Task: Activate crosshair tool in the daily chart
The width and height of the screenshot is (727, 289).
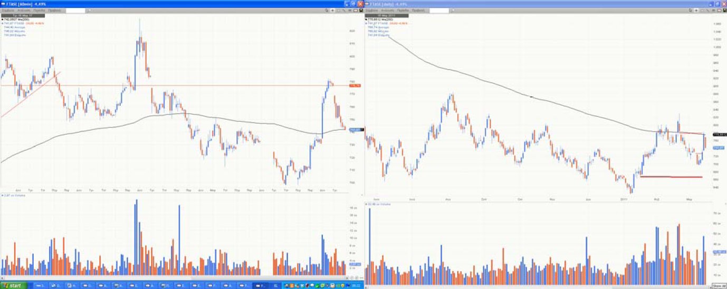Action: [x=695, y=10]
